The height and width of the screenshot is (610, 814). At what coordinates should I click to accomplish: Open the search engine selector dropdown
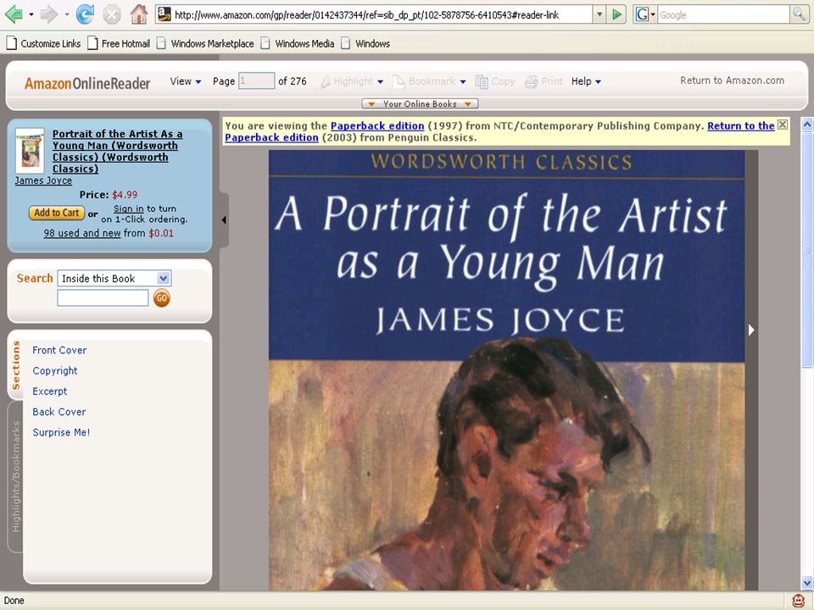653,14
